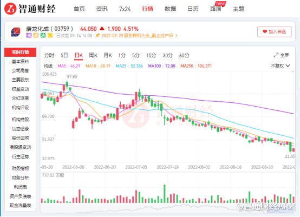The image size is (300, 217).
Task: Click the MA100：72.08 indicator label
Action: tap(162, 66)
